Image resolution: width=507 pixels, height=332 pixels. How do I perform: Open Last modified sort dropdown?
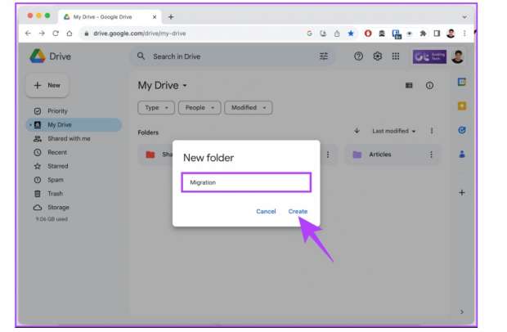[x=394, y=131]
